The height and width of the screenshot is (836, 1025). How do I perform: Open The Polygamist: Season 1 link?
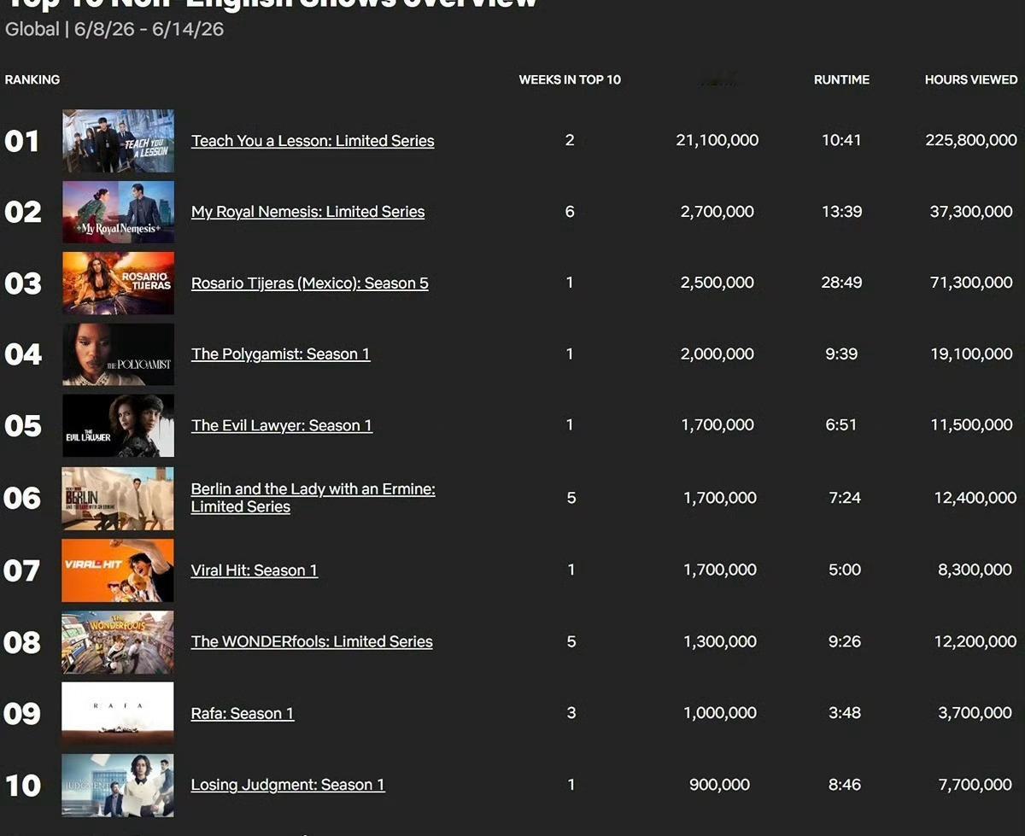[x=281, y=354]
